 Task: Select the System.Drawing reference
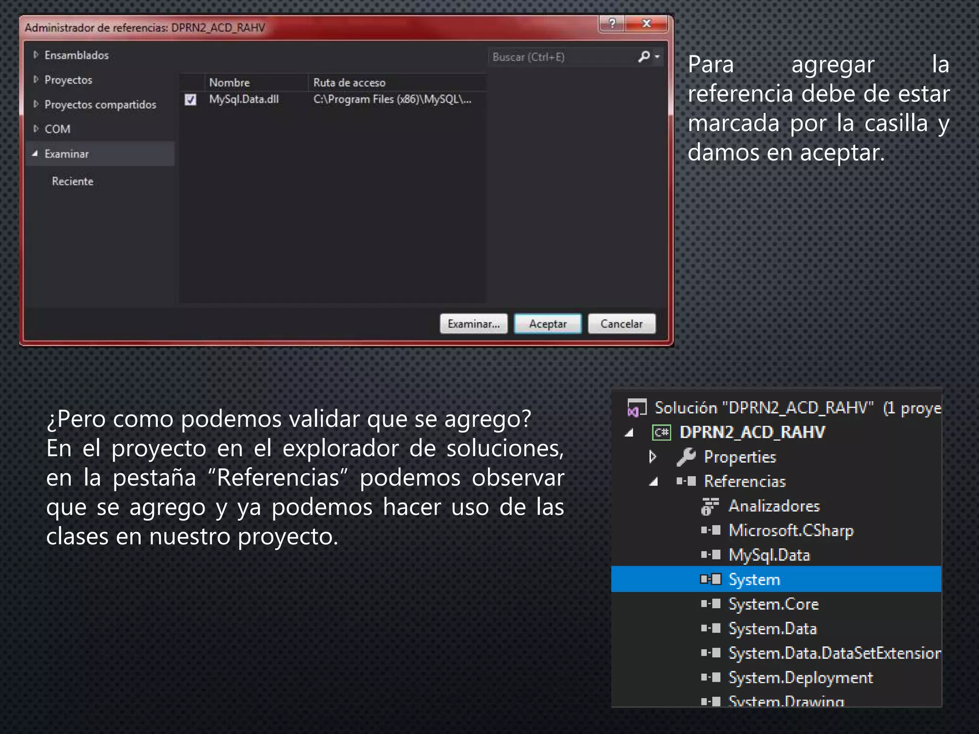tap(786, 701)
